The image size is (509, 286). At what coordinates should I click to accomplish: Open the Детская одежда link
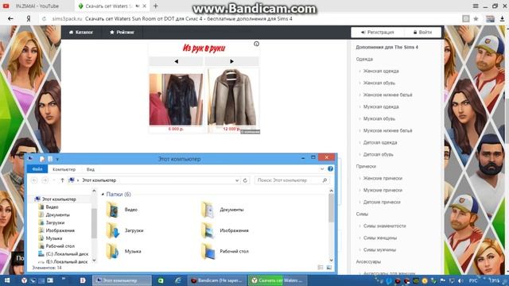[380, 143]
